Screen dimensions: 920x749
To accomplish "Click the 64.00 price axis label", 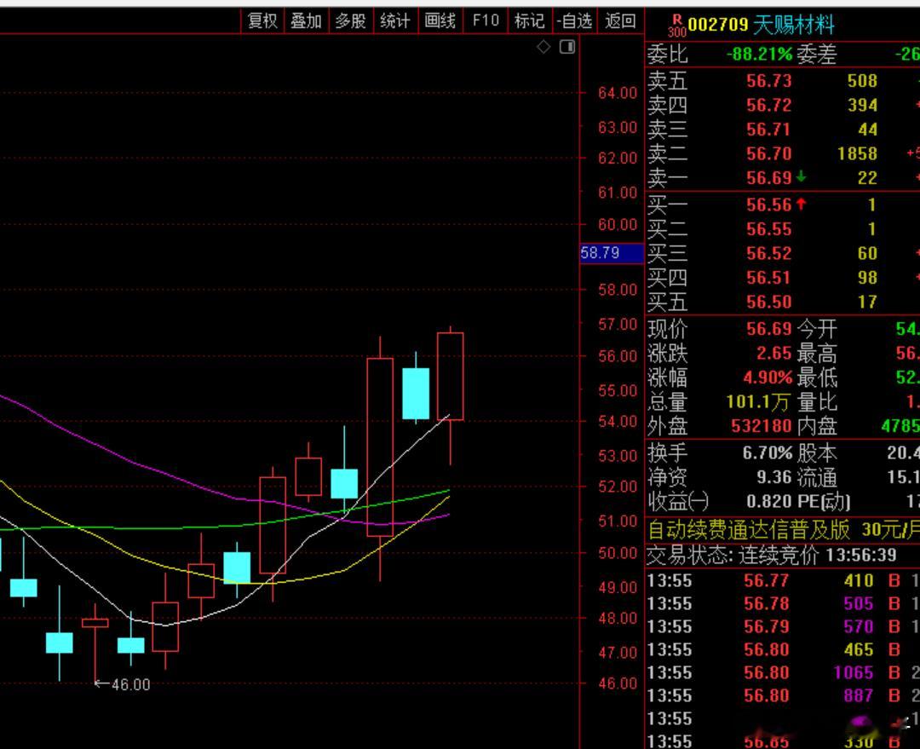I will pos(618,93).
